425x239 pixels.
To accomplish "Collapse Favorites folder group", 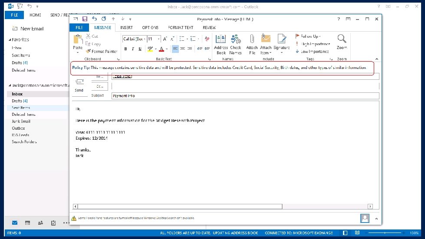I will pos(10,39).
